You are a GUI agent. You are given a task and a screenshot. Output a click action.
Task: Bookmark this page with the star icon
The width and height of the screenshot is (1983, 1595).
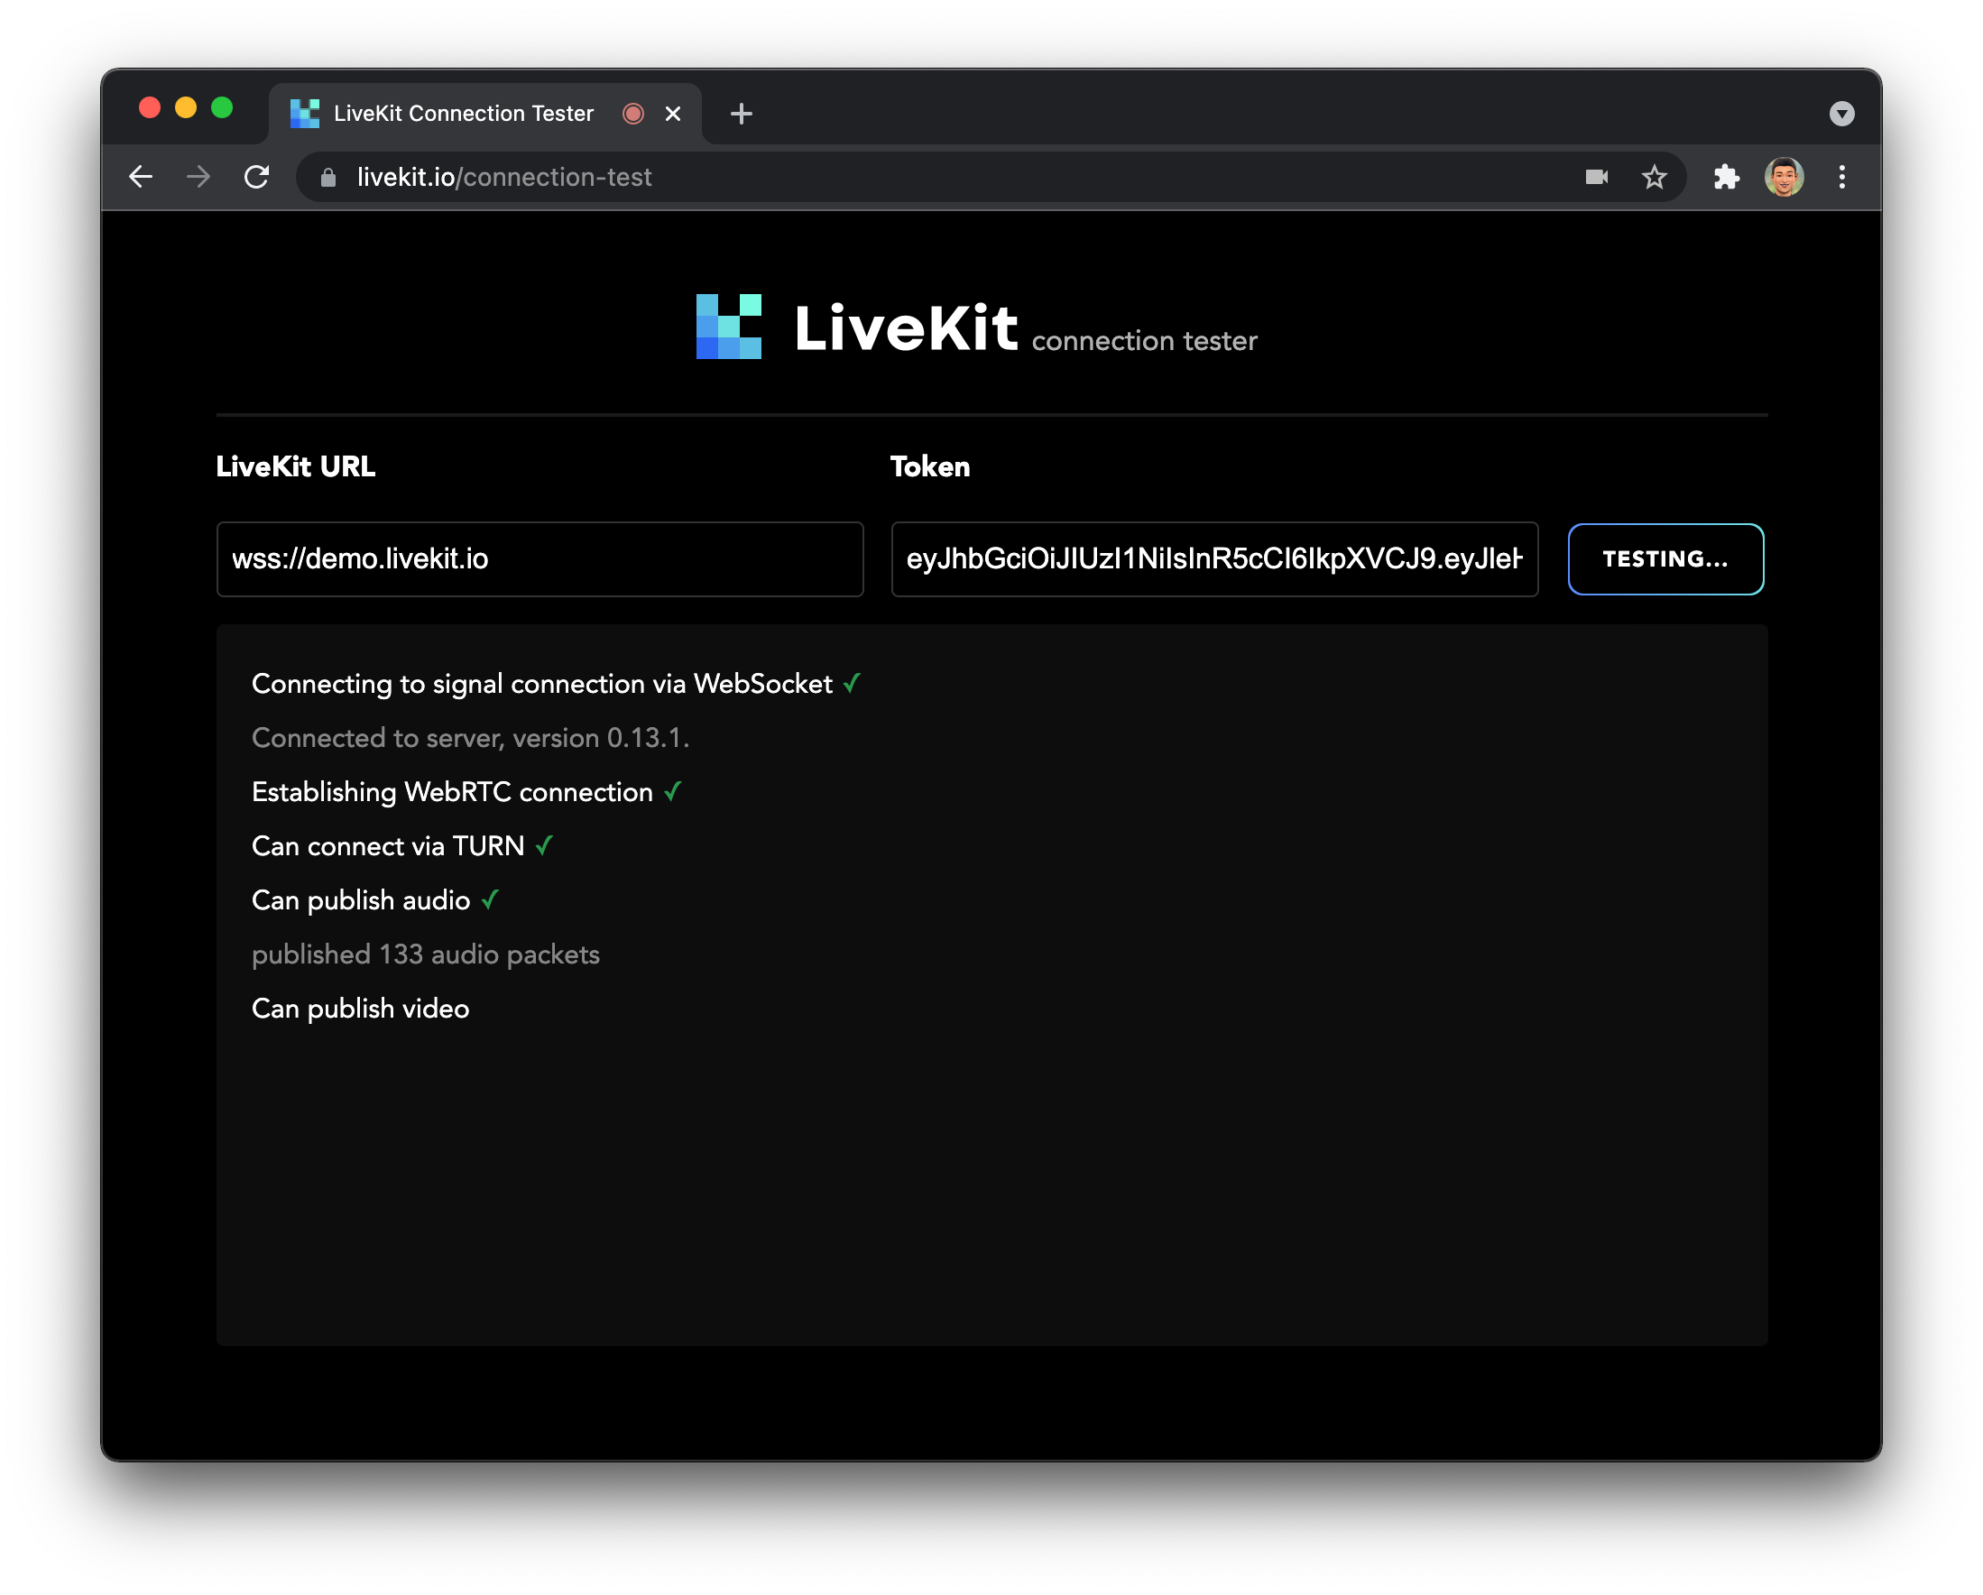click(1654, 177)
